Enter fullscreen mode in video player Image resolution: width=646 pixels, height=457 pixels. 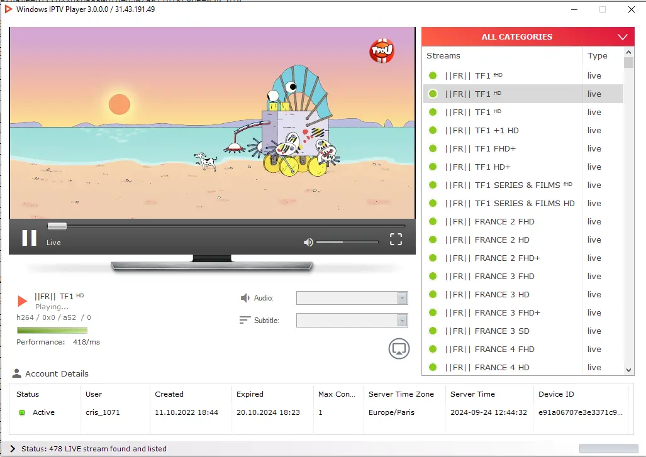(396, 240)
